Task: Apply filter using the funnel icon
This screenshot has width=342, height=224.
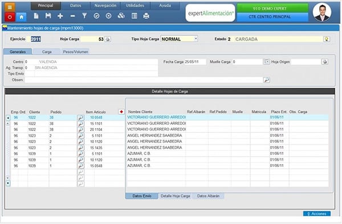Action: [84, 16]
